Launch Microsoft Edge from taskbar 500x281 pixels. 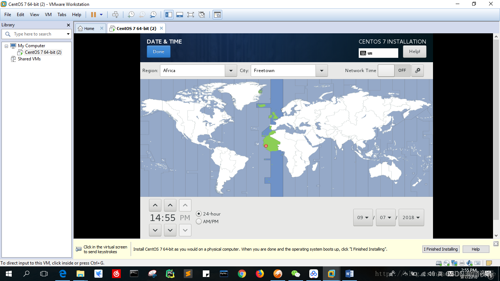tap(63, 273)
